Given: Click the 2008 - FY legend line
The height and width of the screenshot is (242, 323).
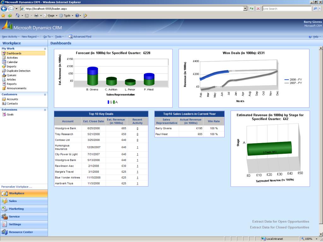Looking at the screenshot, I should pyautogui.click(x=287, y=80).
